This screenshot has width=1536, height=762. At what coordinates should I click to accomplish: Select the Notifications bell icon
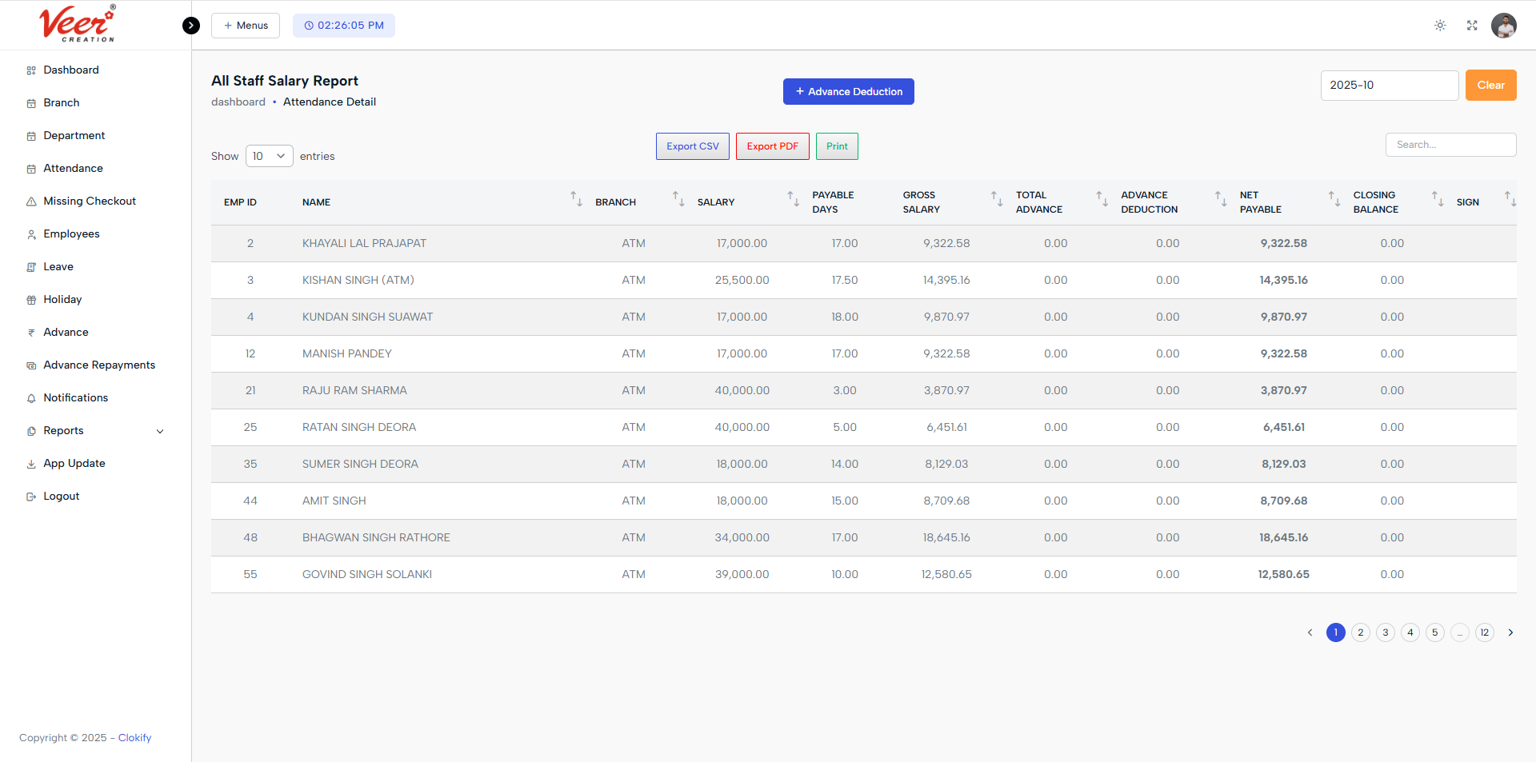pos(30,397)
